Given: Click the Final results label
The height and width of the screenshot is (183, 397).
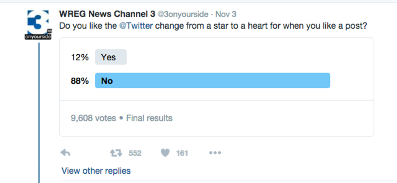Looking at the screenshot, I should click(x=149, y=118).
